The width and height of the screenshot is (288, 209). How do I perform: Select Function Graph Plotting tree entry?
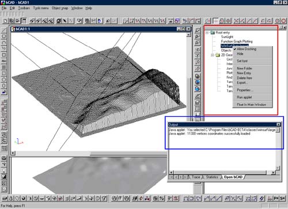coord(237,41)
